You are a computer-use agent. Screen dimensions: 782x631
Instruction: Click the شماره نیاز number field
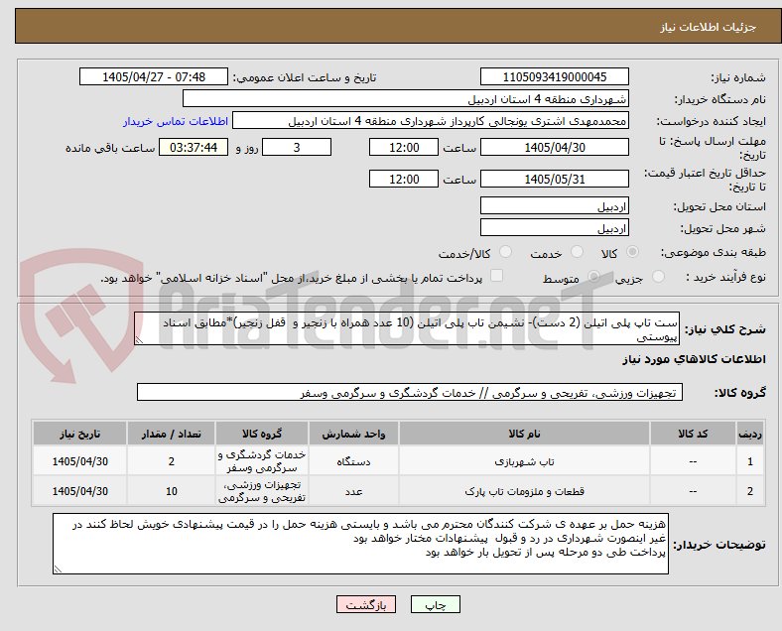[555, 76]
